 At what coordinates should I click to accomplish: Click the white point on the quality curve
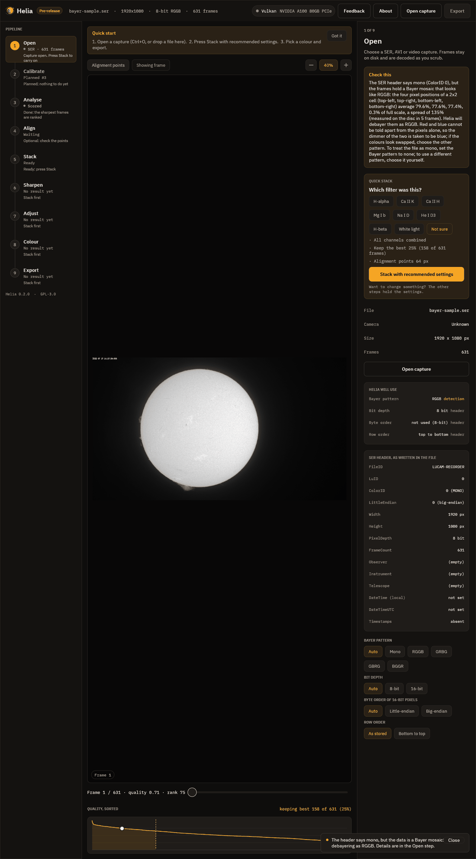tap(122, 828)
